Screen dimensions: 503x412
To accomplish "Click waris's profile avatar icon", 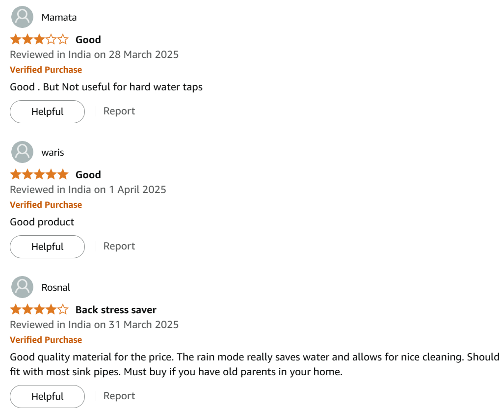I will [x=22, y=152].
